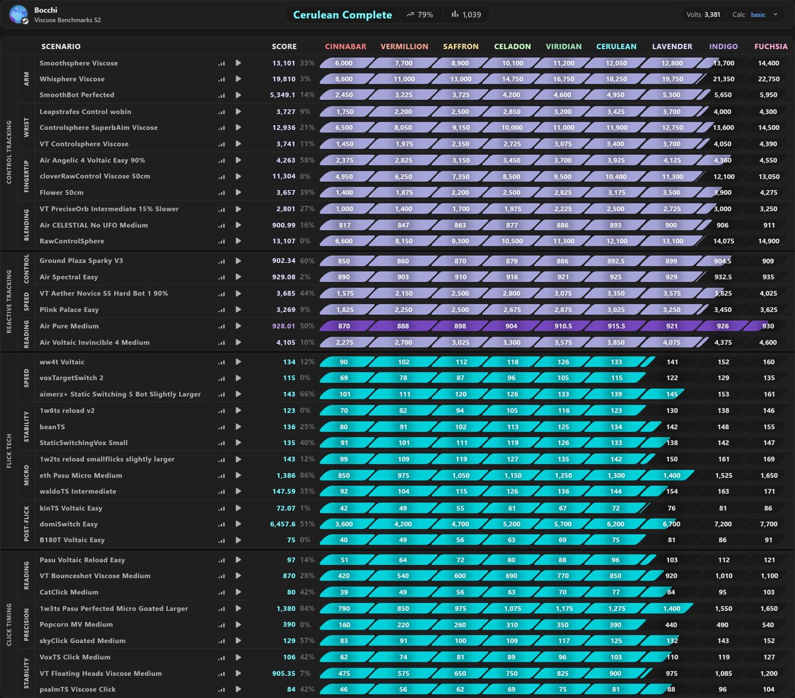Open leaderboard icon for psalmTS Viscose Click
Image resolution: width=795 pixels, height=698 pixels.
pyautogui.click(x=221, y=690)
